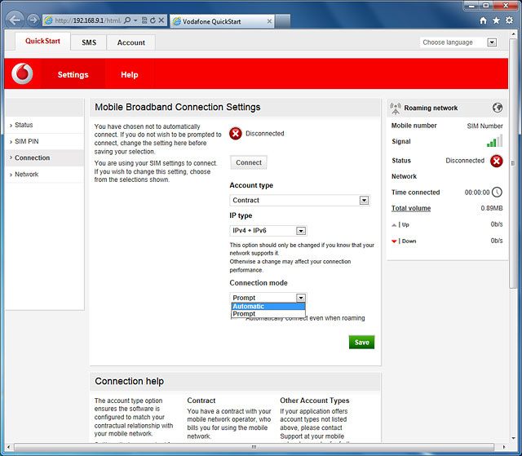Click the search magnifier in address bar
The height and width of the screenshot is (456, 522).
pyautogui.click(x=127, y=20)
